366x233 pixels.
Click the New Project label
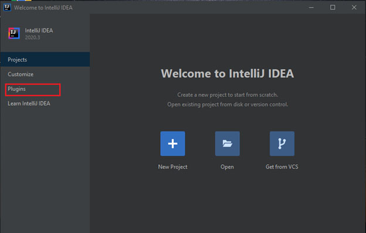(x=172, y=167)
